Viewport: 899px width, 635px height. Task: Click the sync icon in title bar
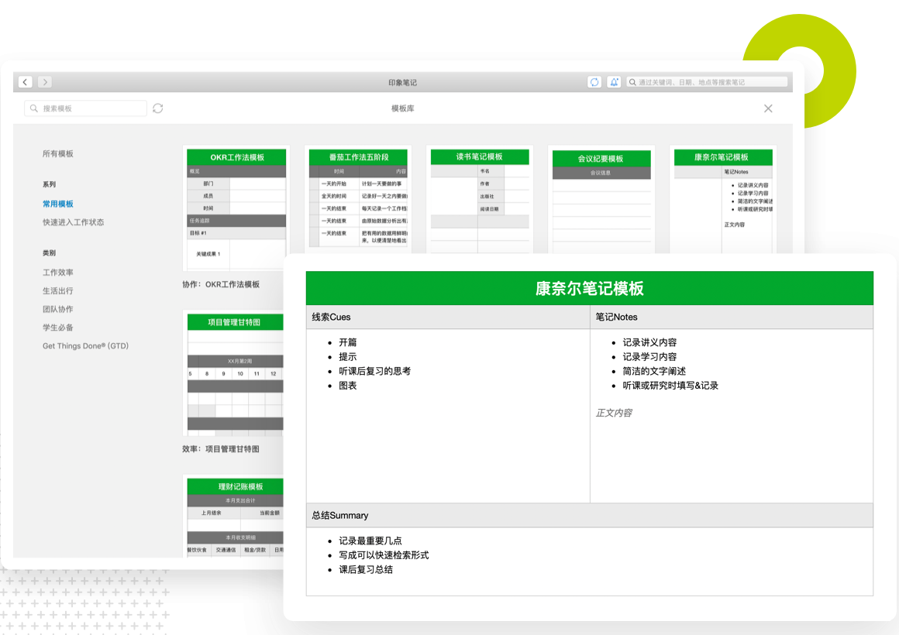point(594,82)
